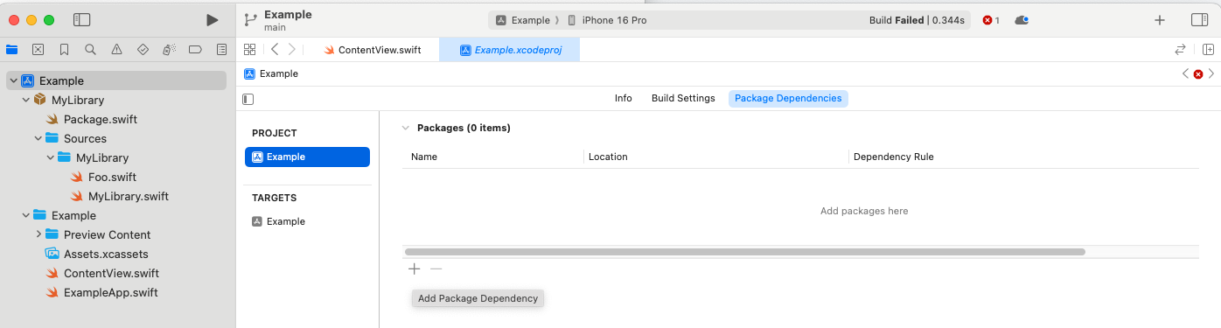The image size is (1221, 328).
Task: Open the Test navigator diamond icon
Action: click(143, 49)
